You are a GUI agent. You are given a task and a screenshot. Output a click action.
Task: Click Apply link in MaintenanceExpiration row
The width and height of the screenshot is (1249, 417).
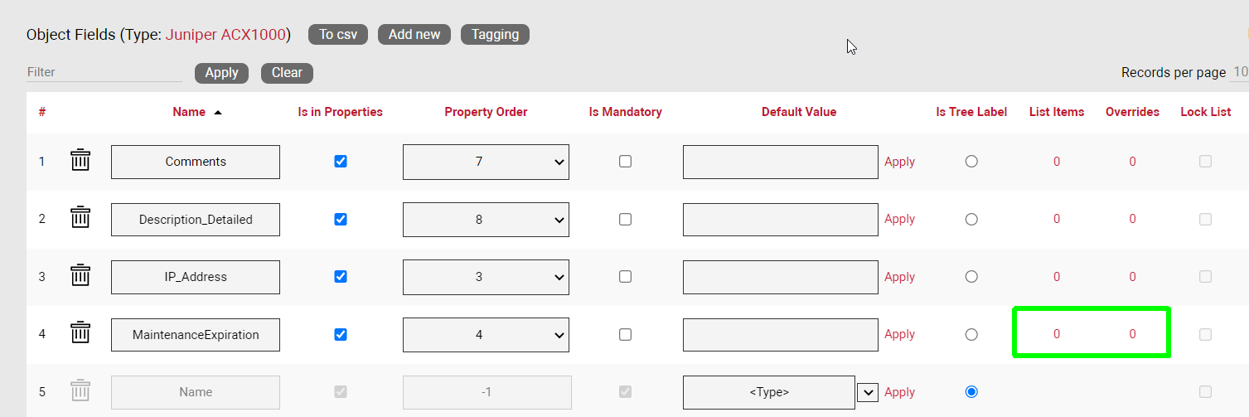click(899, 334)
